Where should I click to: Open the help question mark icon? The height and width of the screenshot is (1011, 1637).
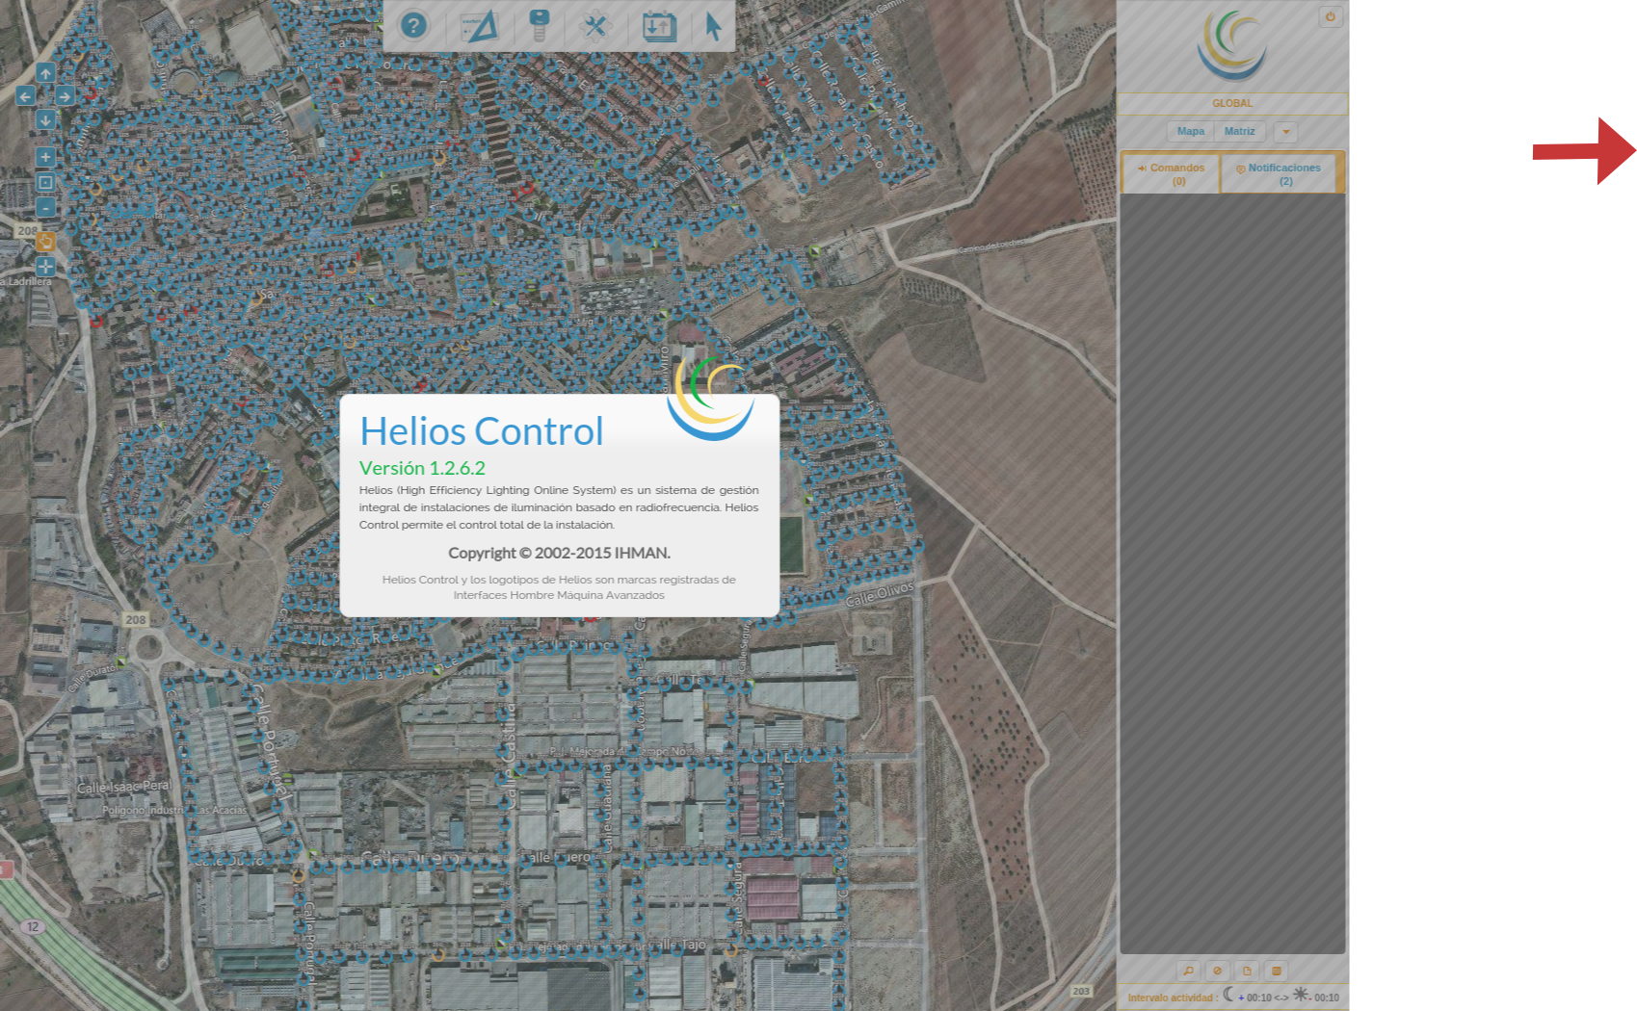(413, 25)
